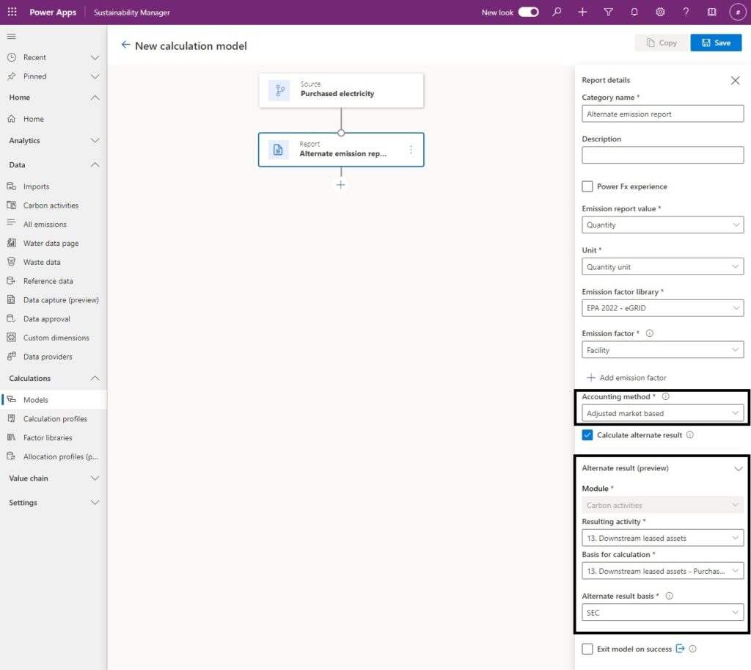Enable the Power Fx experience checkbox
This screenshot has width=751, height=670.
pos(587,186)
